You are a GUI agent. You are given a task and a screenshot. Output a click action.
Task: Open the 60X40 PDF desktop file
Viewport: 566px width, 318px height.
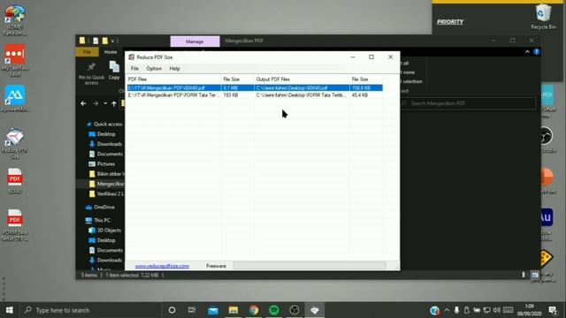(15, 181)
